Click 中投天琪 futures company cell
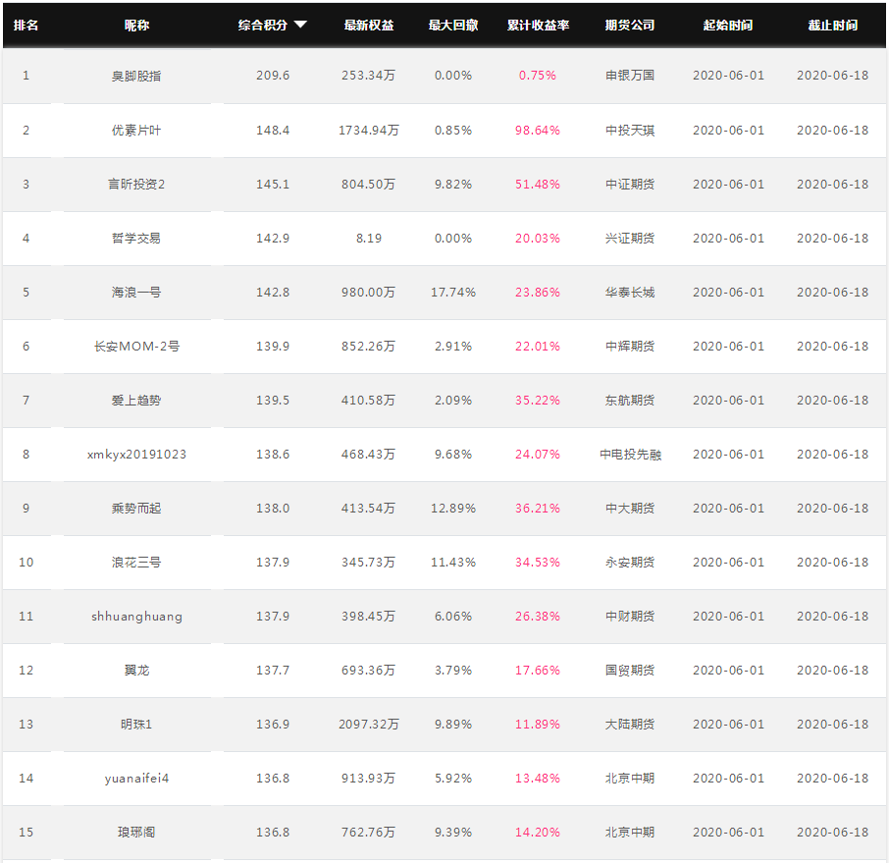This screenshot has width=889, height=863. click(x=629, y=131)
